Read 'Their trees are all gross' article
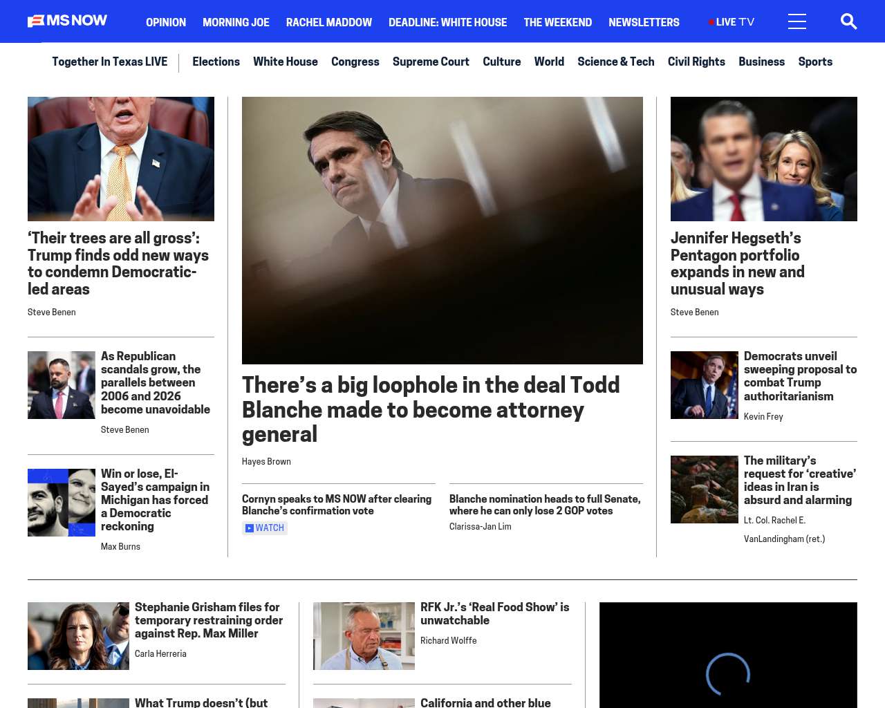This screenshot has height=708, width=885. (x=118, y=263)
